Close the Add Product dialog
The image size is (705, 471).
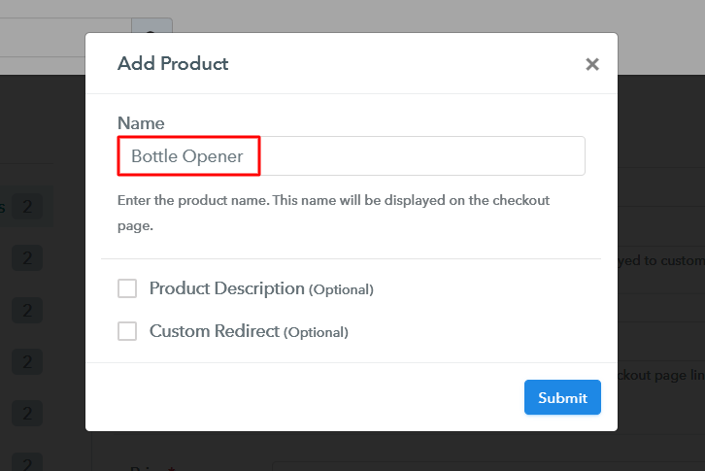click(x=592, y=64)
